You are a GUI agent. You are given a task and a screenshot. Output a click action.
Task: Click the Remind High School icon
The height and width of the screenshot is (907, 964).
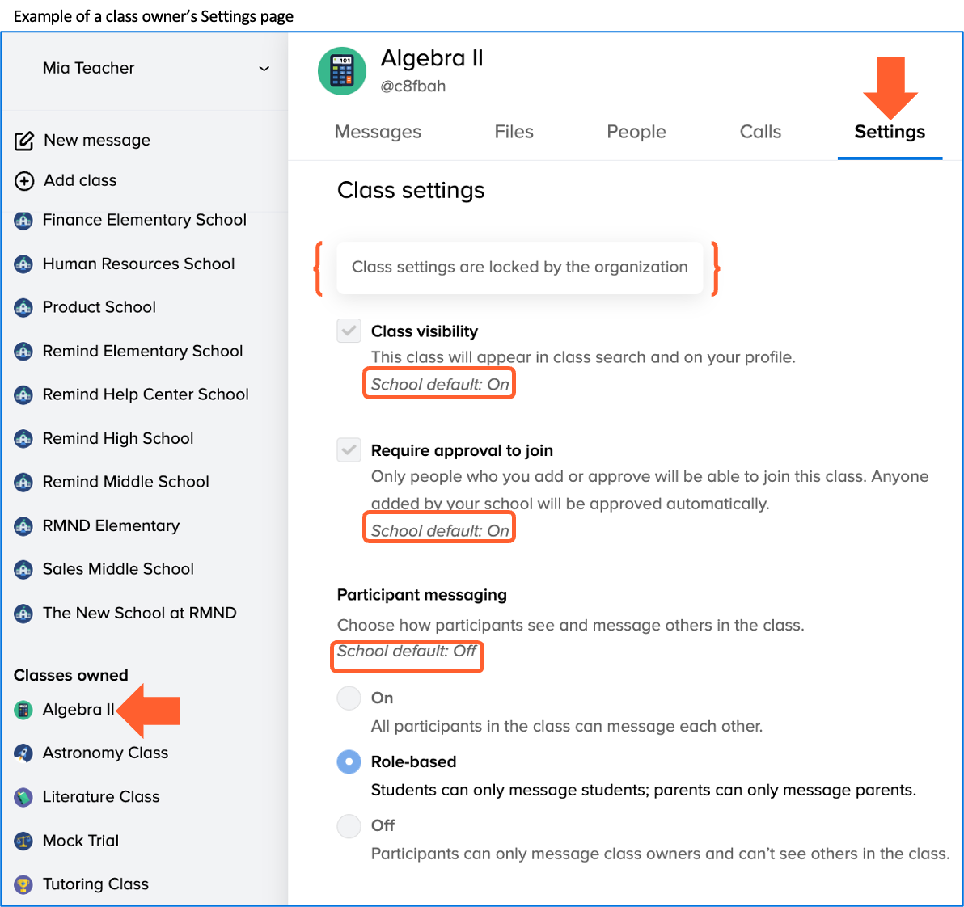(x=23, y=439)
